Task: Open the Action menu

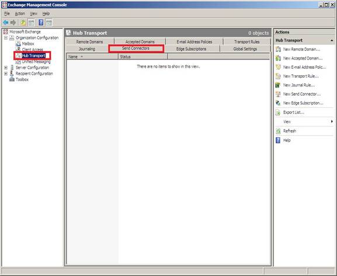Action: coord(20,14)
